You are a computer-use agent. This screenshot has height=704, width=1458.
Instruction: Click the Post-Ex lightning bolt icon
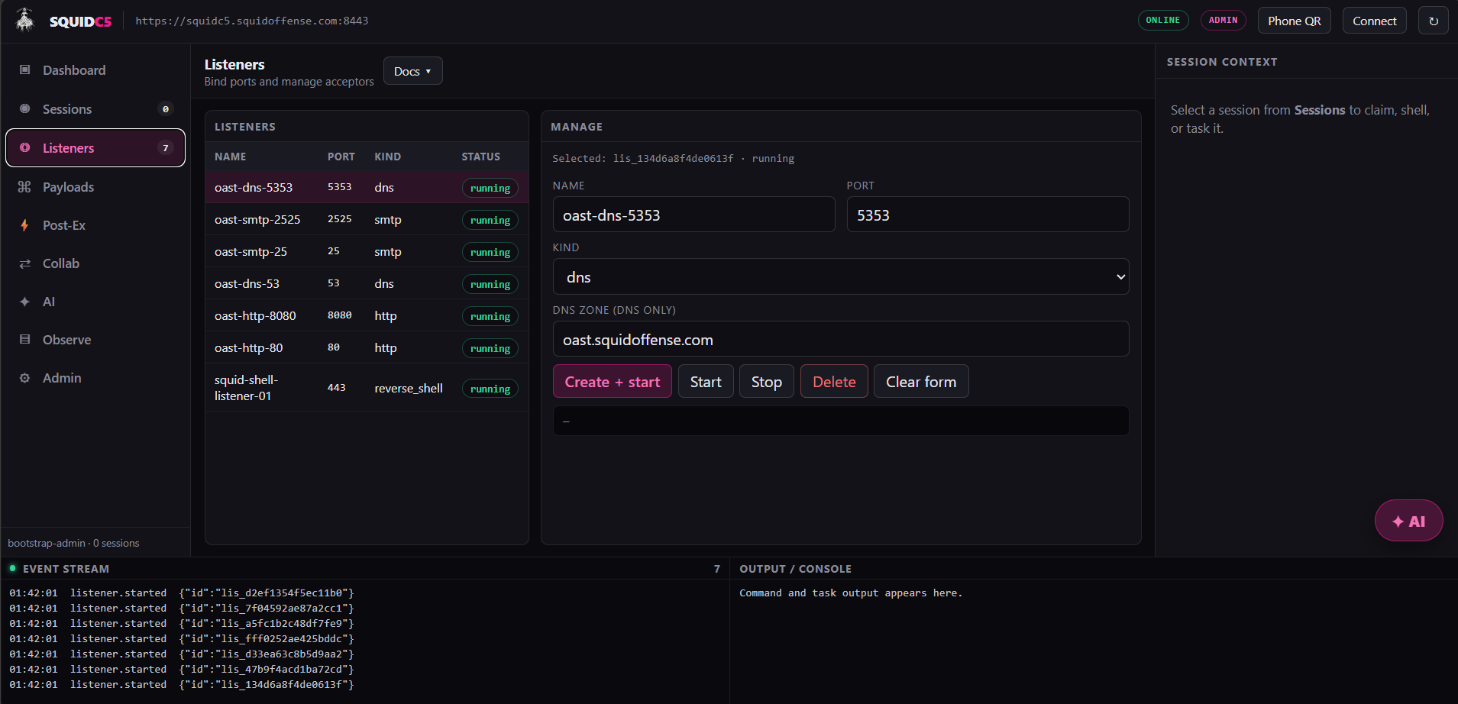coord(25,225)
